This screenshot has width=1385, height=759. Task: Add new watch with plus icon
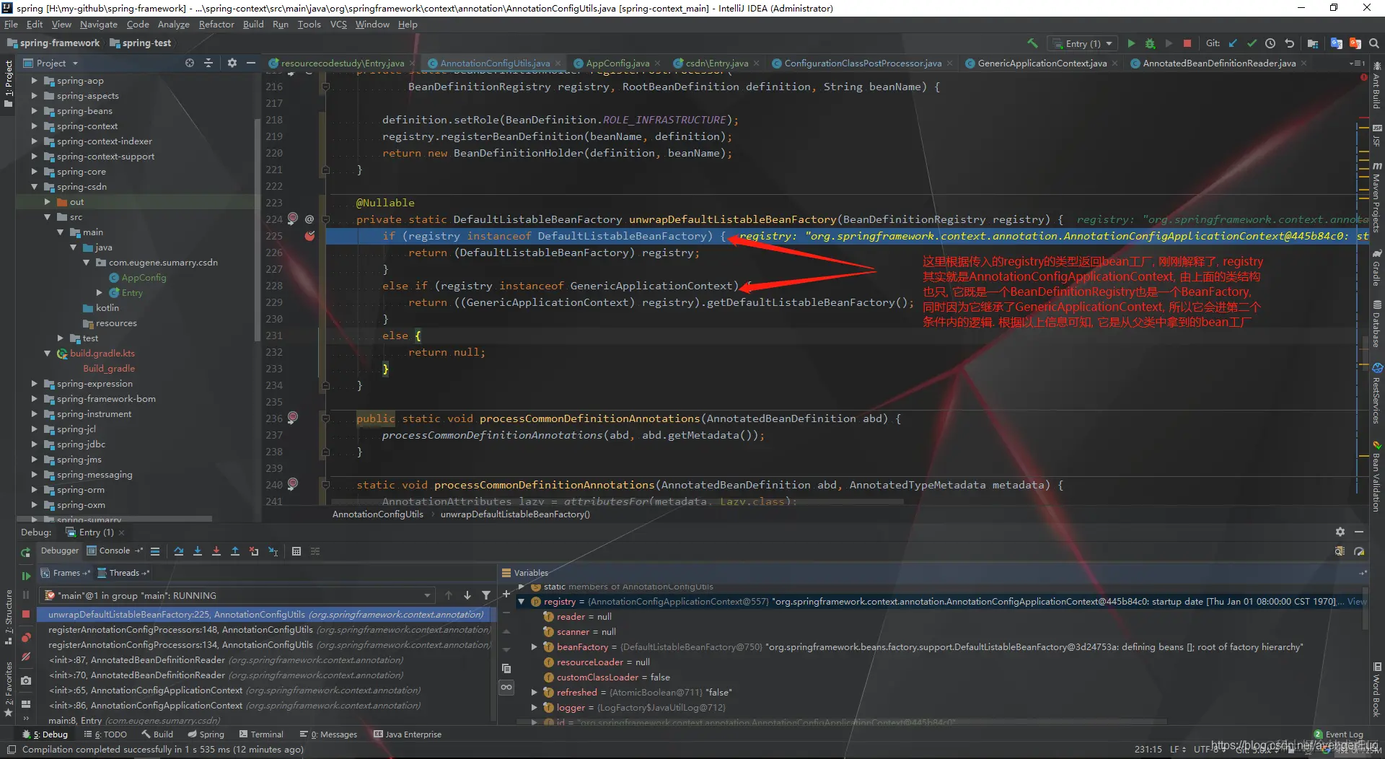(506, 595)
